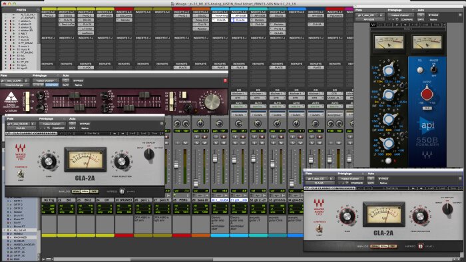The width and height of the screenshot is (466, 262).
Task: Toggle Bypass in the Trident plugin window
Action: [x=78, y=80]
